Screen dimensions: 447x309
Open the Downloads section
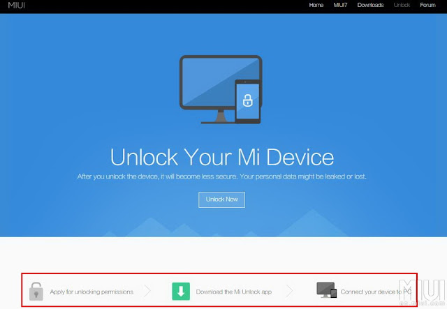click(x=370, y=5)
